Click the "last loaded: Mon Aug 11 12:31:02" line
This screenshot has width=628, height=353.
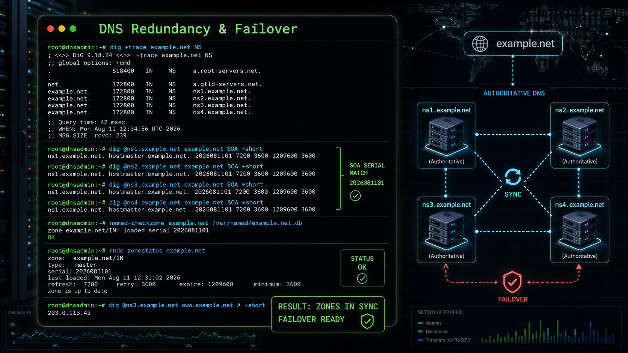(114, 278)
